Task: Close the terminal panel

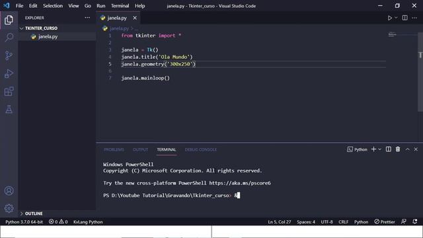Action: [x=416, y=149]
